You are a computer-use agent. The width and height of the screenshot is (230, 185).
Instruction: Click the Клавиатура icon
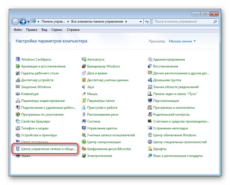(x=18, y=94)
